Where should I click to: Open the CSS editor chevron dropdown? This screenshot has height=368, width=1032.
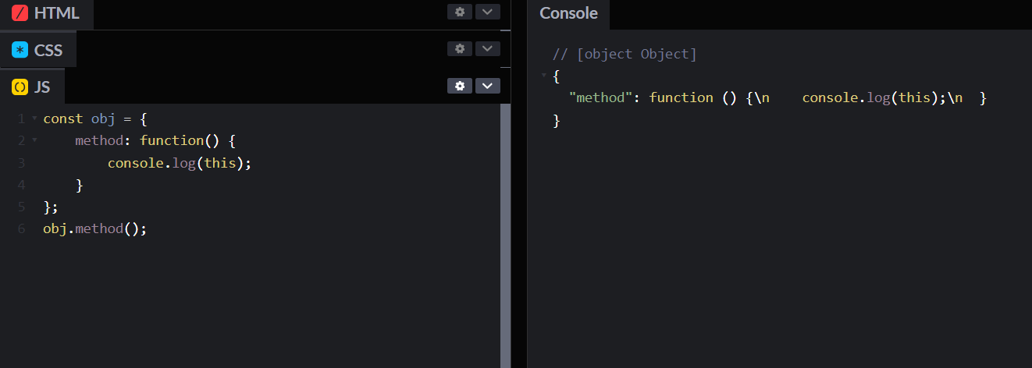point(488,48)
